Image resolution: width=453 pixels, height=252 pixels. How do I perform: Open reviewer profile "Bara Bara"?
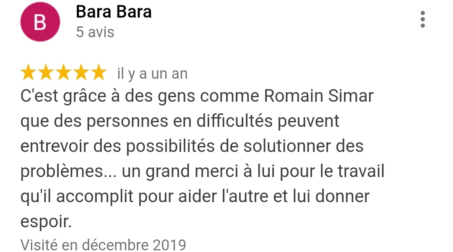(x=114, y=12)
